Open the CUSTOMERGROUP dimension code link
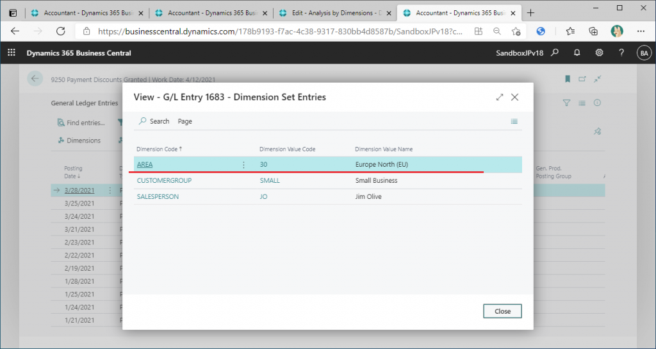The width and height of the screenshot is (656, 349). (165, 180)
